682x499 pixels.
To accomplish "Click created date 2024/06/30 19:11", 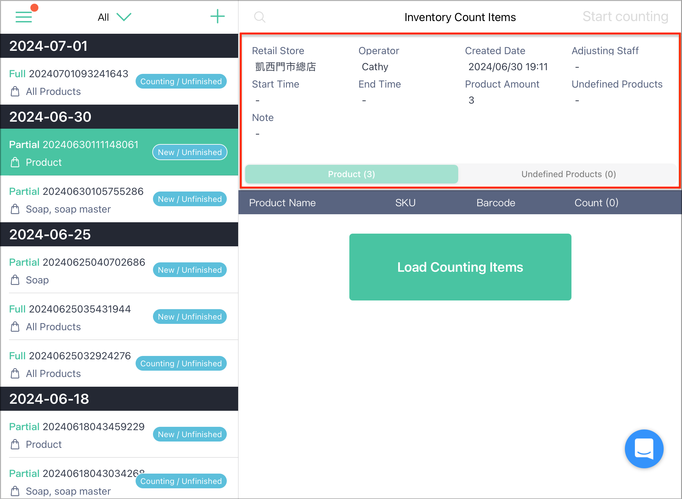I will coord(508,67).
